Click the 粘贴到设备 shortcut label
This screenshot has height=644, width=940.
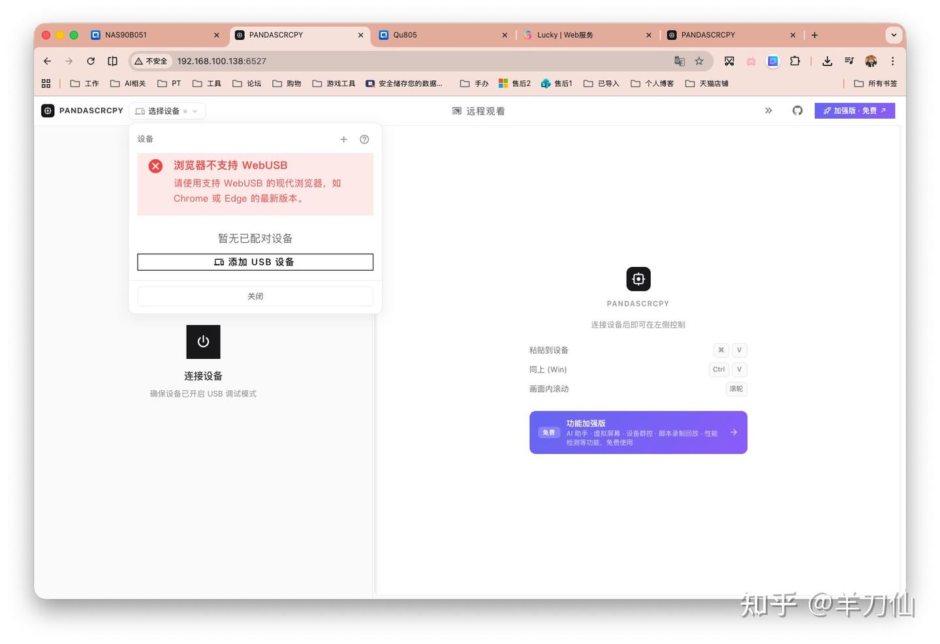(549, 350)
